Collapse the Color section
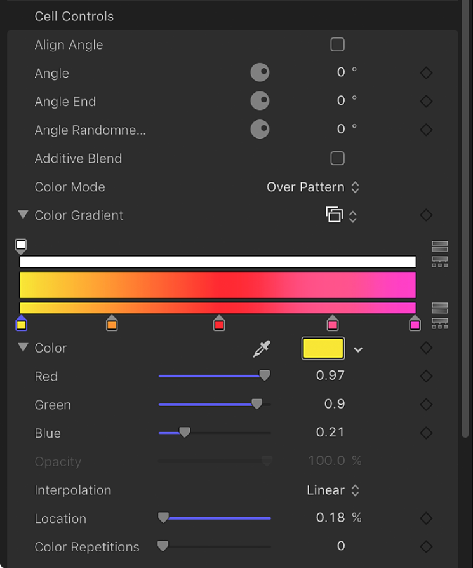The height and width of the screenshot is (568, 473). coord(23,348)
